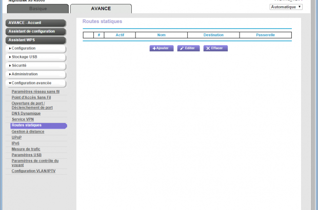The image size is (318, 210).
Task: Open the Assistant WPS page
Action: (36, 40)
